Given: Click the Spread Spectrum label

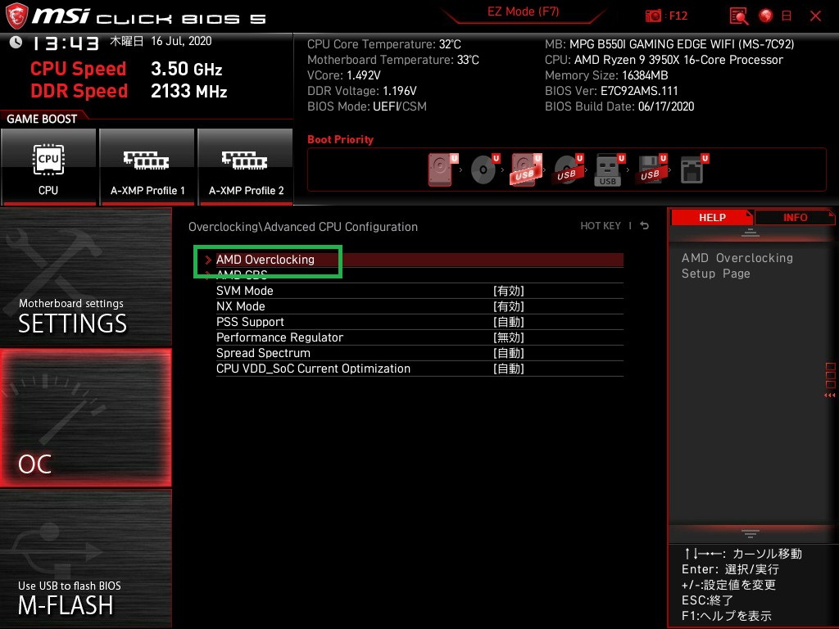Looking at the screenshot, I should (263, 353).
